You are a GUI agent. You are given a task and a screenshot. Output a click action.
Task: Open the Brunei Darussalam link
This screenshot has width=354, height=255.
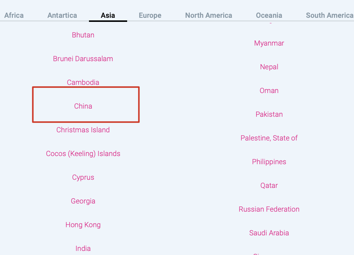point(83,59)
